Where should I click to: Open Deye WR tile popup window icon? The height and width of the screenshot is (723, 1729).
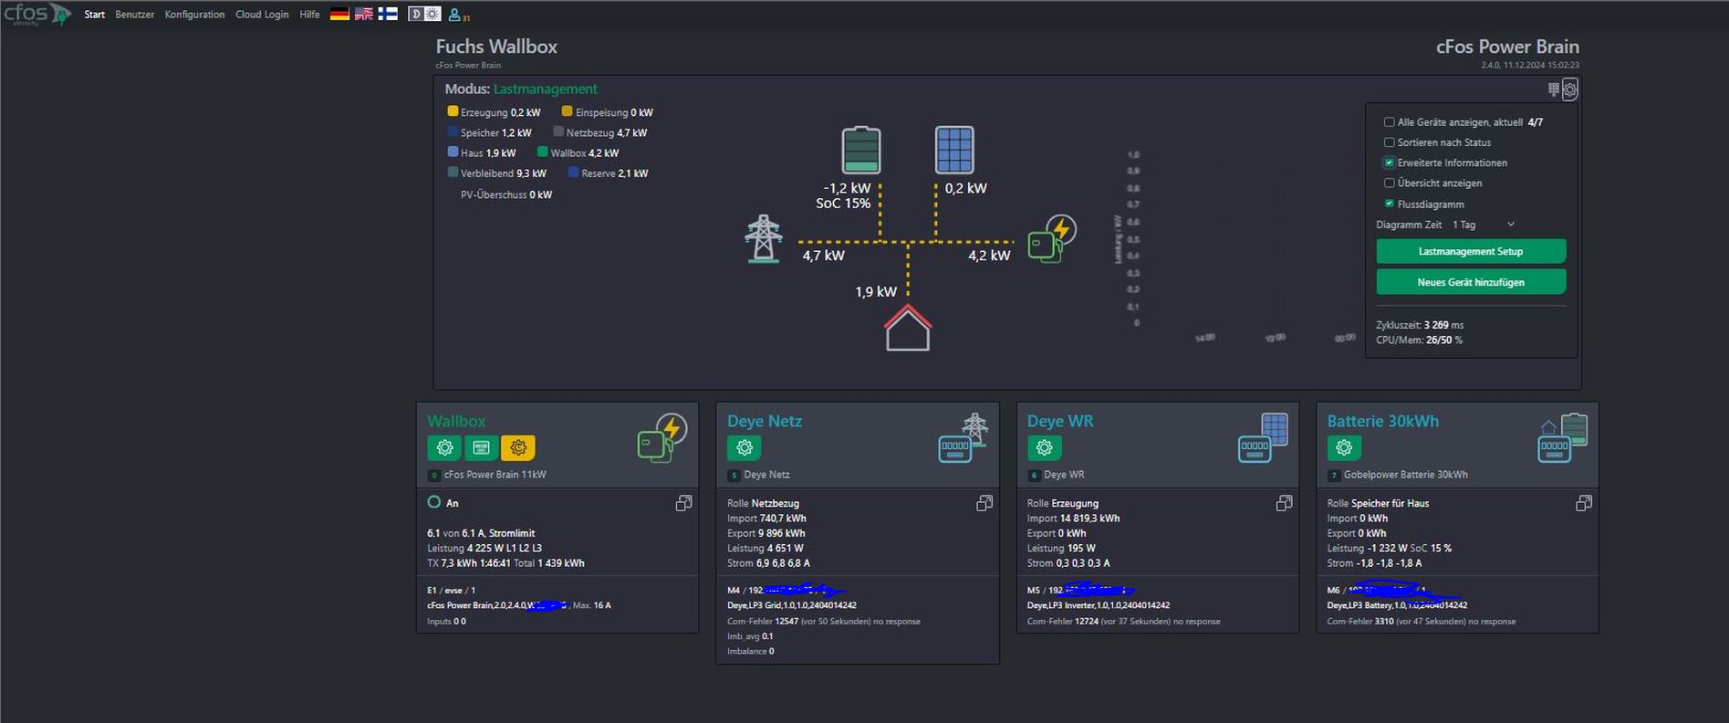[x=1284, y=503]
